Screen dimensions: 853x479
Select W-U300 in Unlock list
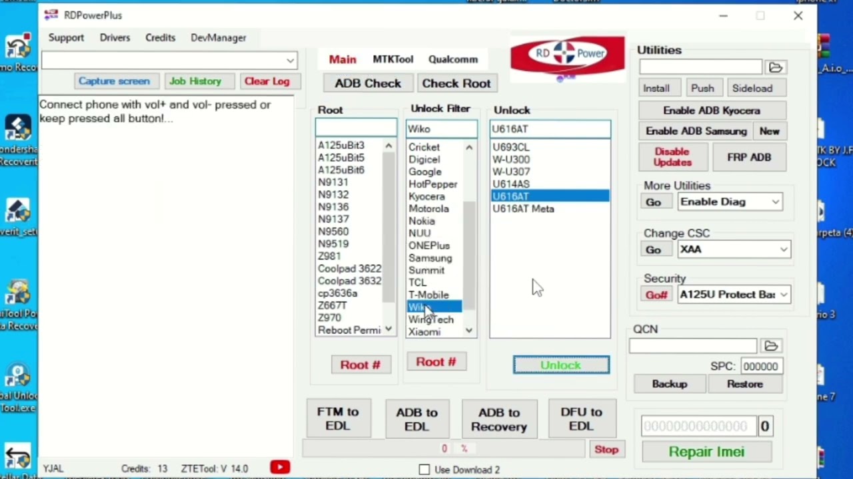point(511,160)
